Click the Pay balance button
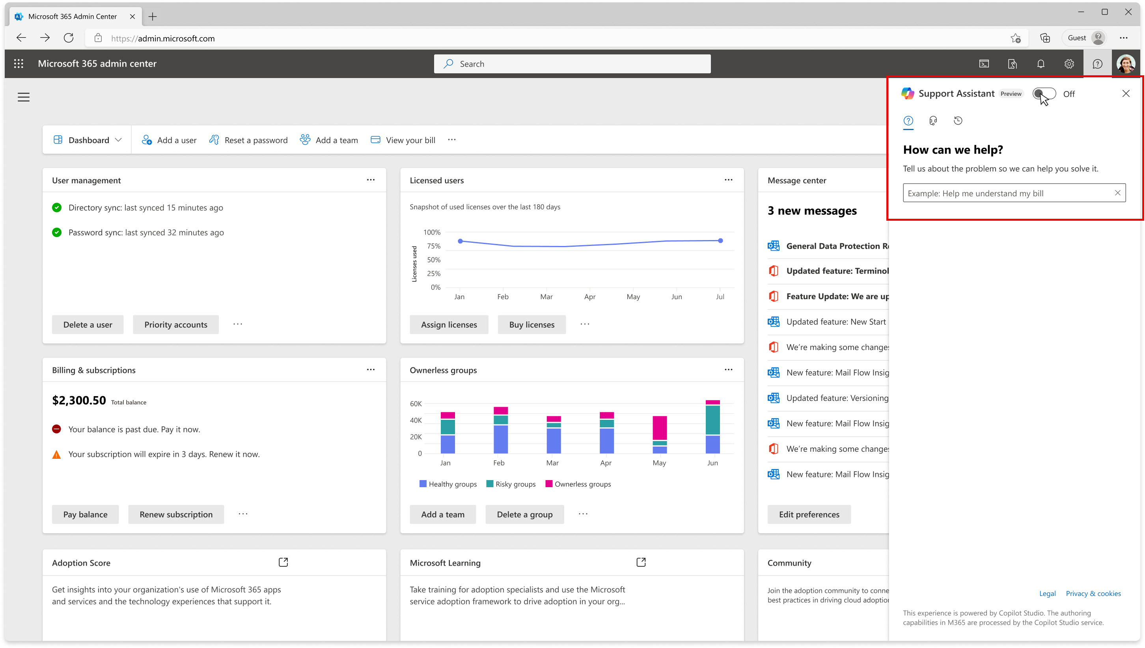This screenshot has height=648, width=1145. point(85,514)
